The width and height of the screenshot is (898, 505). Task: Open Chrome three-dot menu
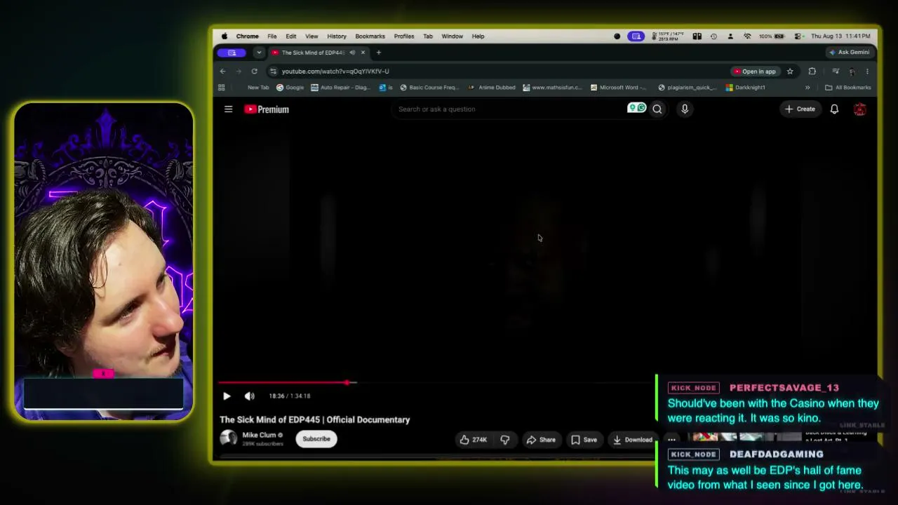coord(867,71)
